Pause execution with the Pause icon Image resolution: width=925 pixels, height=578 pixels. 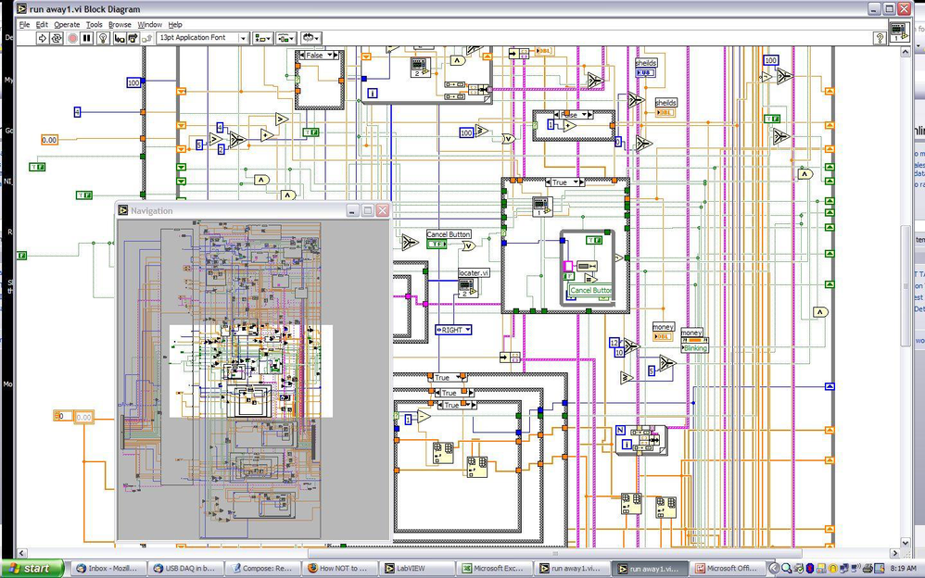tap(87, 38)
